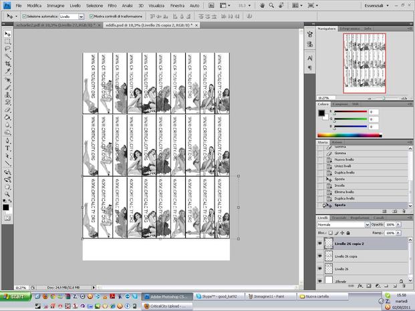415x311 pixels.
Task: Click the Zoom magnifier in application bar
Action: [x=271, y=5]
